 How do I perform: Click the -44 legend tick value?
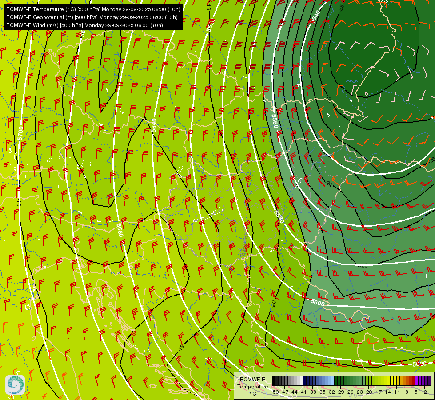(294, 392)
